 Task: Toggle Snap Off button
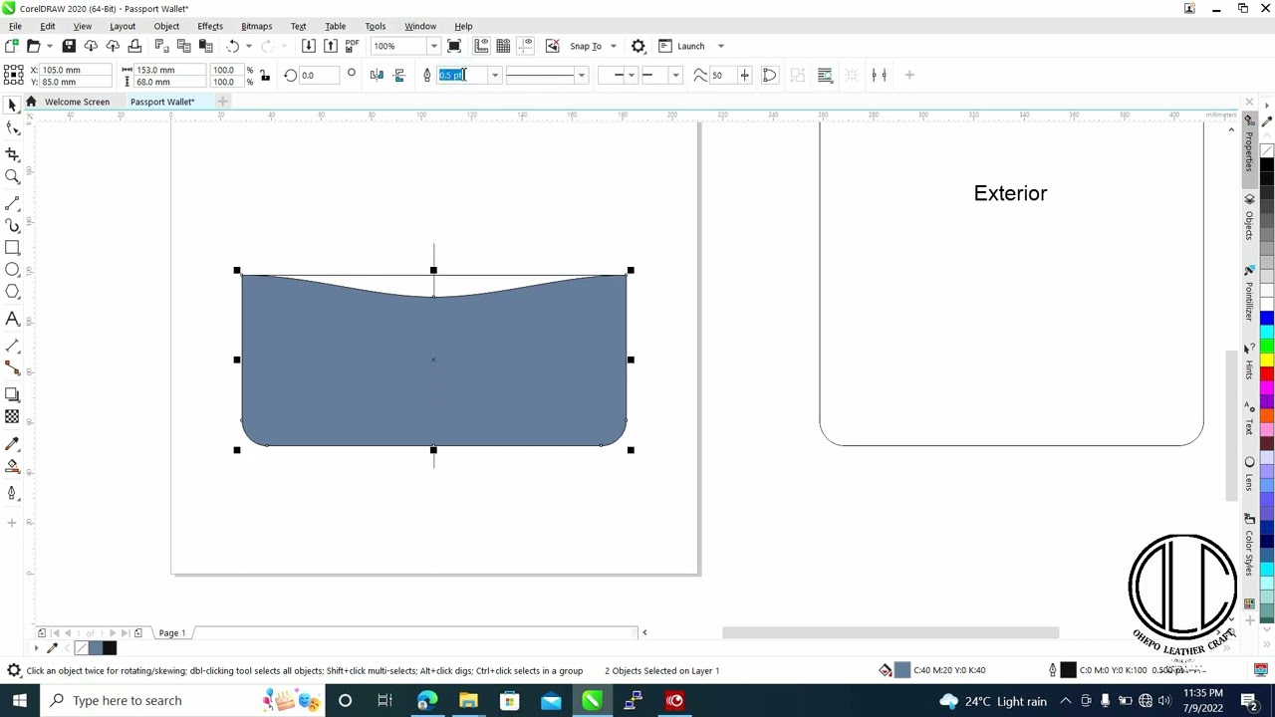pos(553,46)
